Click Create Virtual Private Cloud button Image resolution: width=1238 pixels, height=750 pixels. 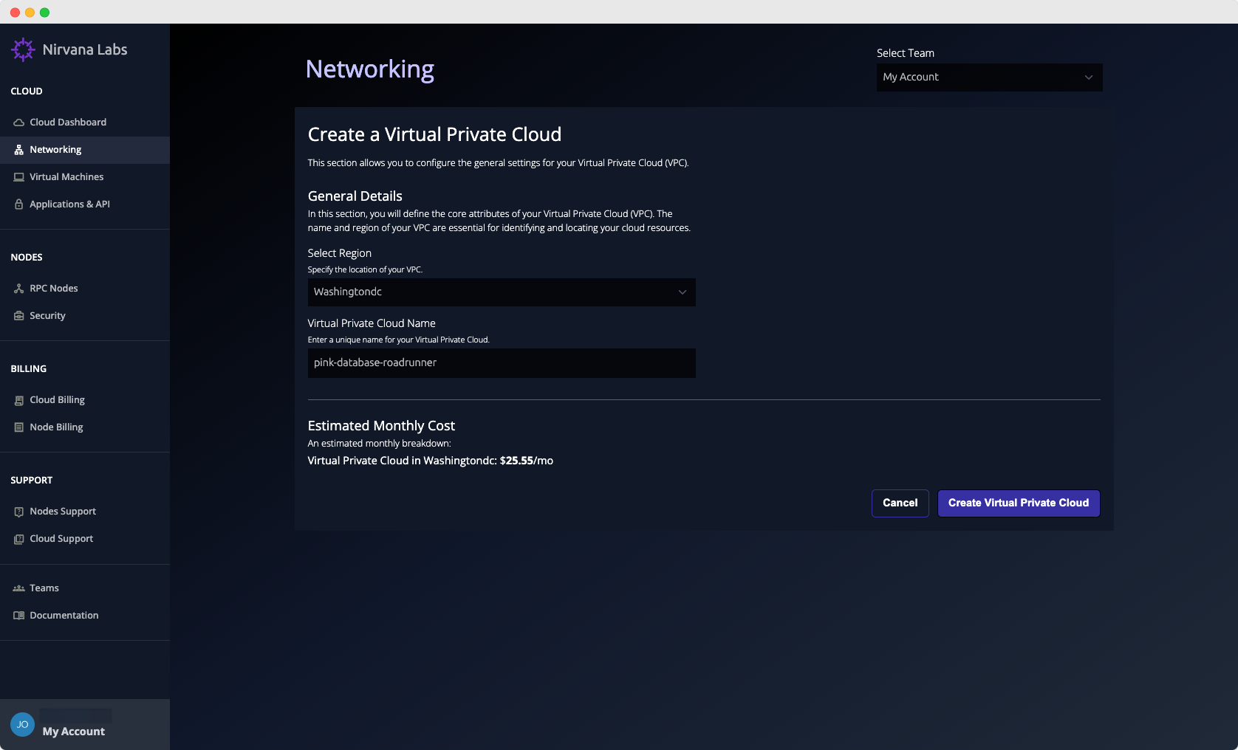pyautogui.click(x=1019, y=503)
